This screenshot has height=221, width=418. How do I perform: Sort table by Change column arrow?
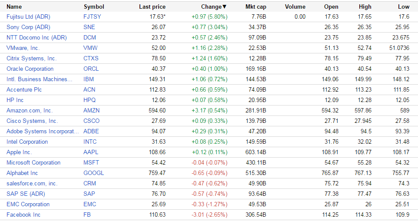(224, 7)
